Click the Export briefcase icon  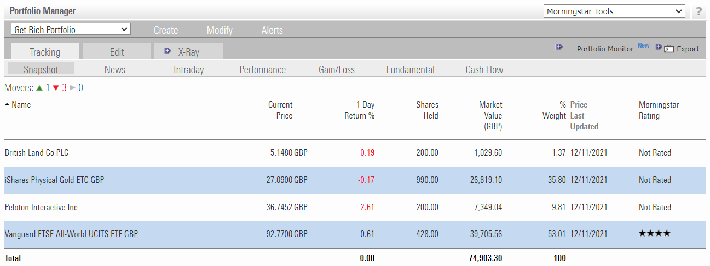click(x=668, y=49)
